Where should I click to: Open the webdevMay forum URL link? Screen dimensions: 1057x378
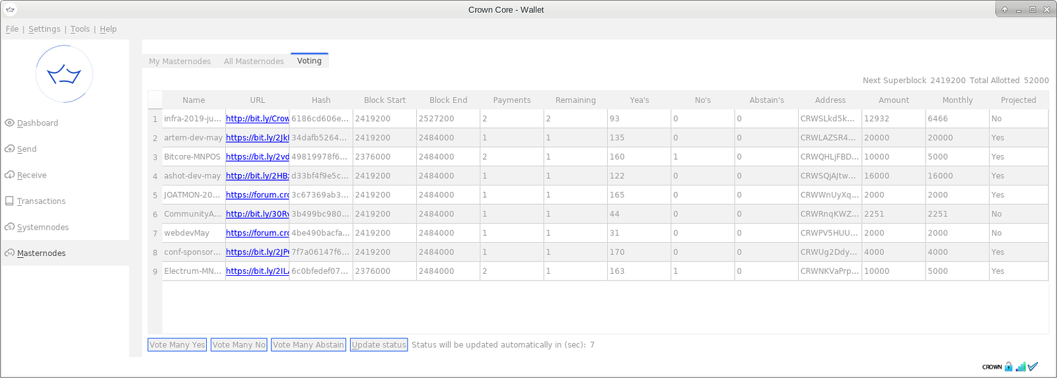[x=258, y=234]
